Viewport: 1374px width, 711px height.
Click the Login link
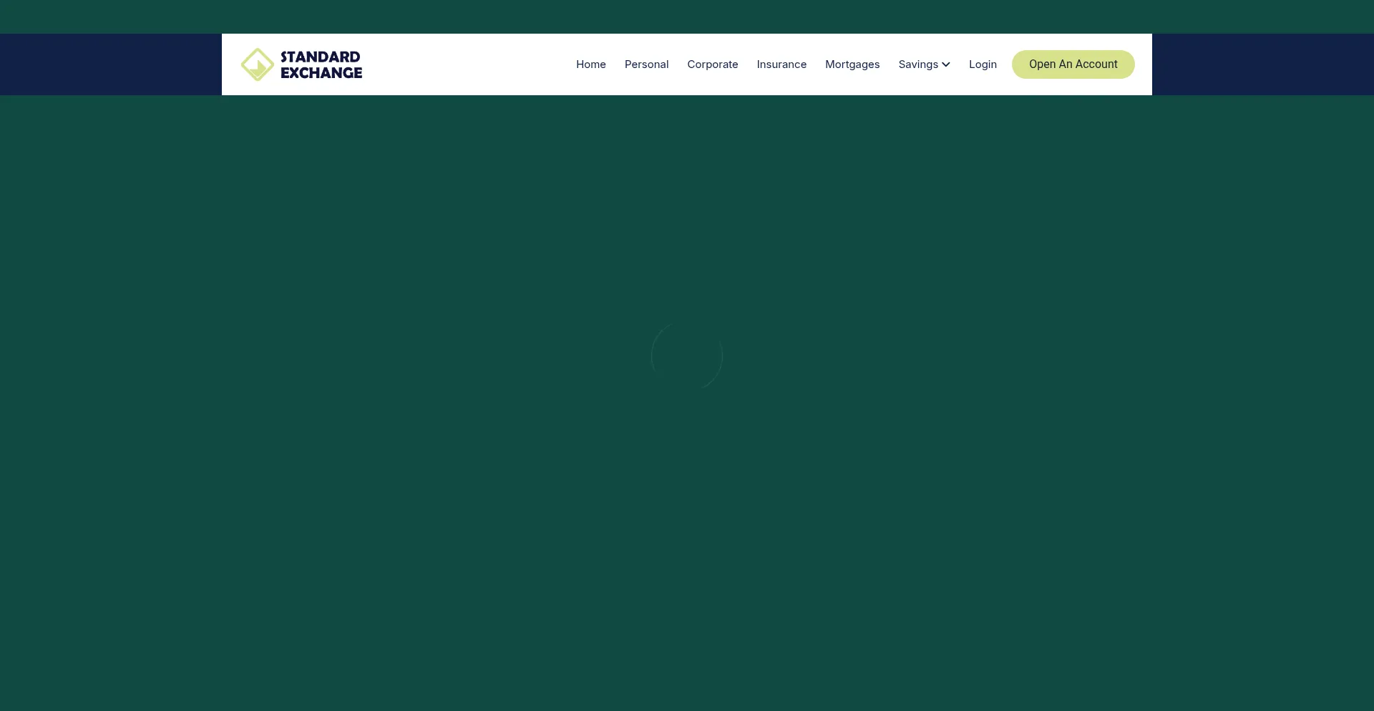[982, 64]
